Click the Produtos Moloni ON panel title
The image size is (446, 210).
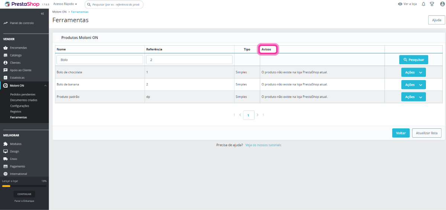pyautogui.click(x=80, y=38)
